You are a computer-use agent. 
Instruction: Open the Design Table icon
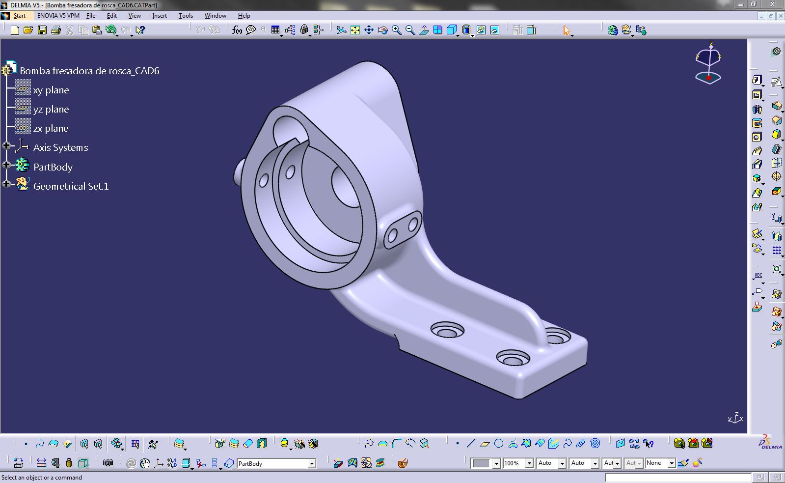pyautogui.click(x=275, y=30)
